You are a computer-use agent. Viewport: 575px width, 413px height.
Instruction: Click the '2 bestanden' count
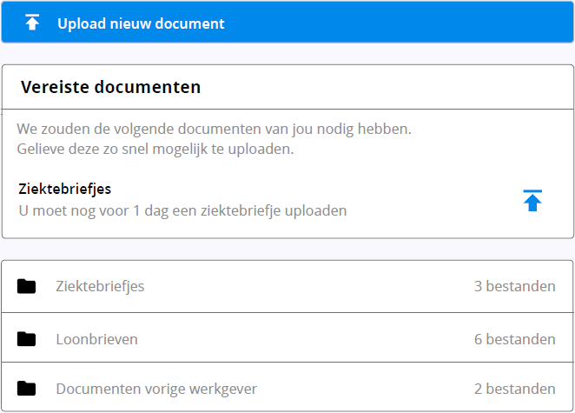pyautogui.click(x=515, y=389)
